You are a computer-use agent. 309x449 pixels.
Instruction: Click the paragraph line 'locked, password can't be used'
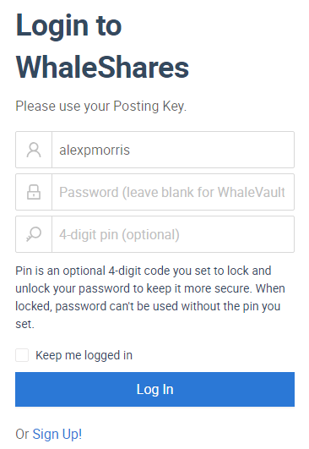96,306
